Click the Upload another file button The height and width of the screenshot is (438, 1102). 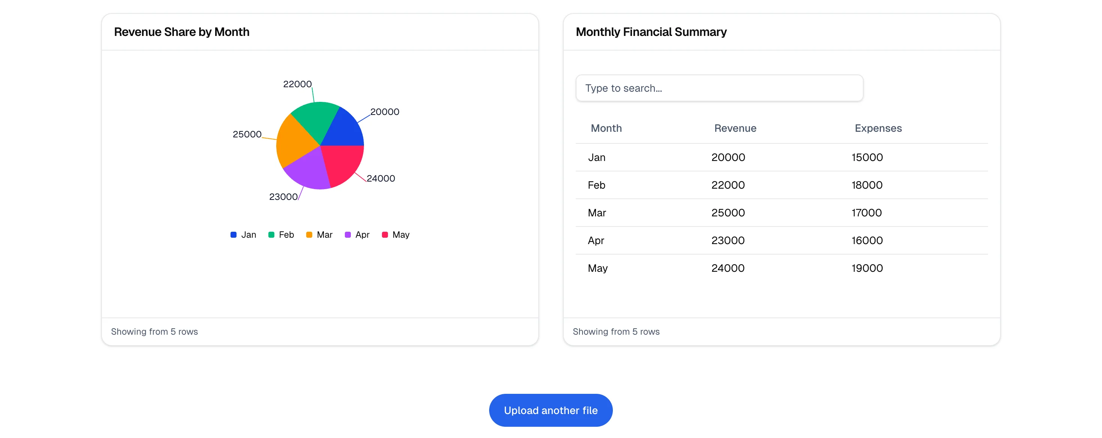pyautogui.click(x=551, y=410)
